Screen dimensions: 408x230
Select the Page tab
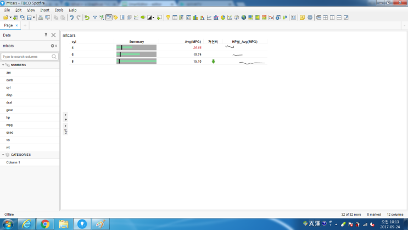(x=8, y=25)
